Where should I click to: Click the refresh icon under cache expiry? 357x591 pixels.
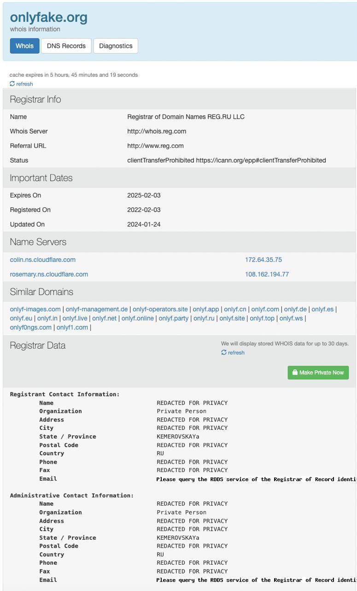12,84
